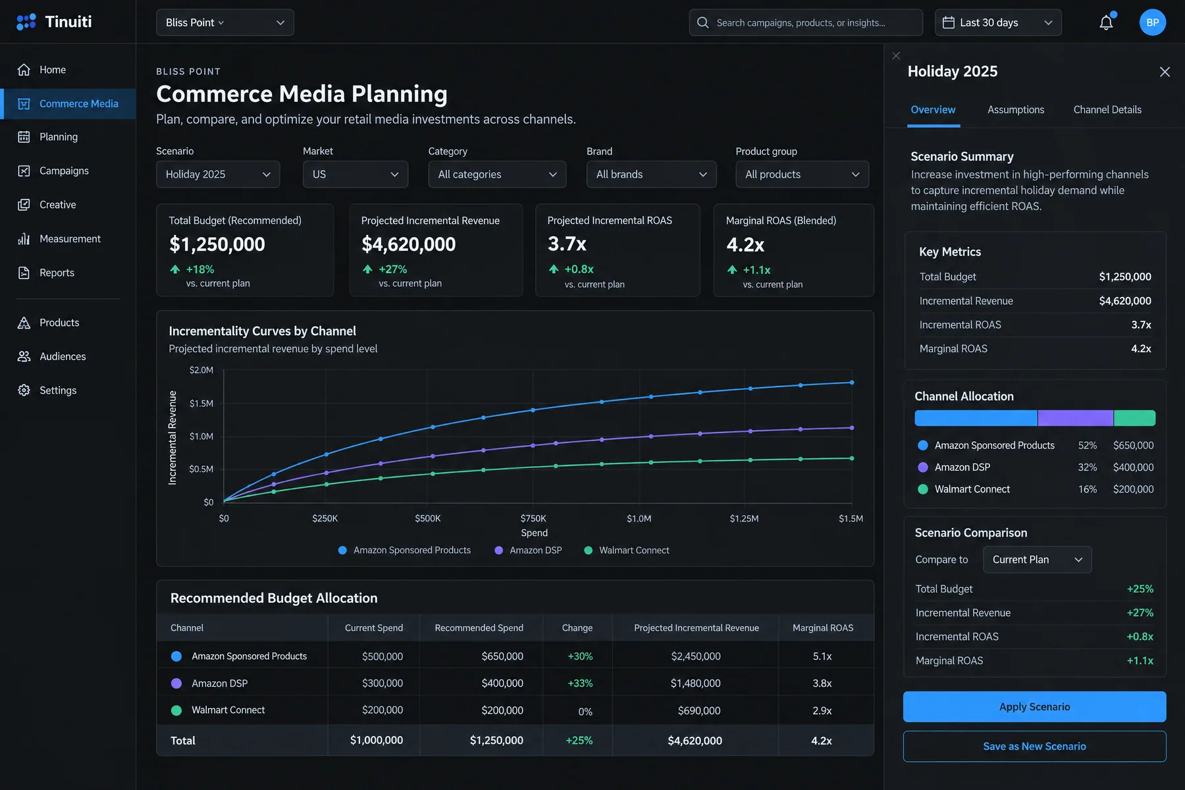Open the Market US dropdown
The height and width of the screenshot is (790, 1185).
[x=355, y=174]
